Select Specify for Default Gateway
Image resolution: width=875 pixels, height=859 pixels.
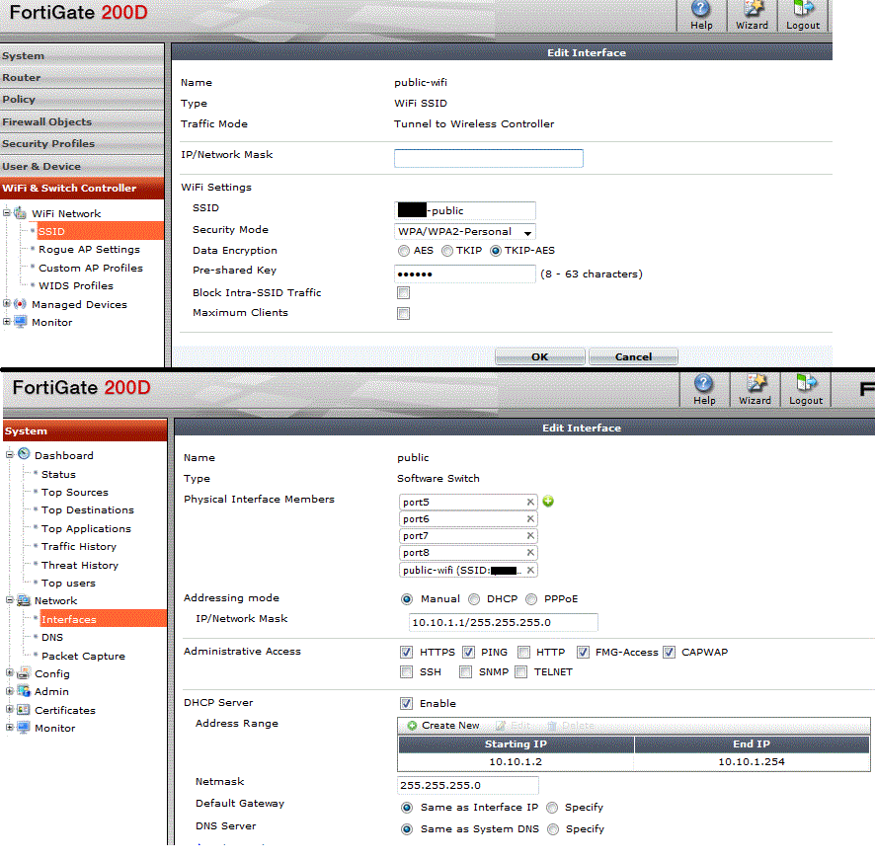[x=552, y=808]
